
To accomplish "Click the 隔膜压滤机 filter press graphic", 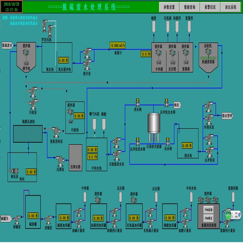I will tap(28, 134).
